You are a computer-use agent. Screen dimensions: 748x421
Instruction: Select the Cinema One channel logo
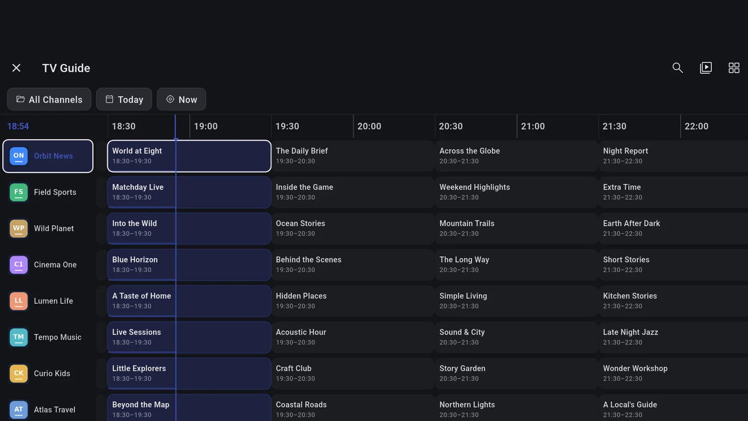19,265
